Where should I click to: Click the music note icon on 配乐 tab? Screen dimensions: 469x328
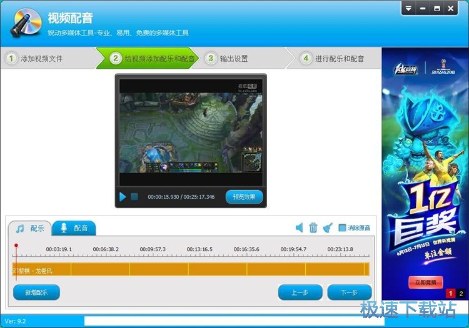[20, 229]
